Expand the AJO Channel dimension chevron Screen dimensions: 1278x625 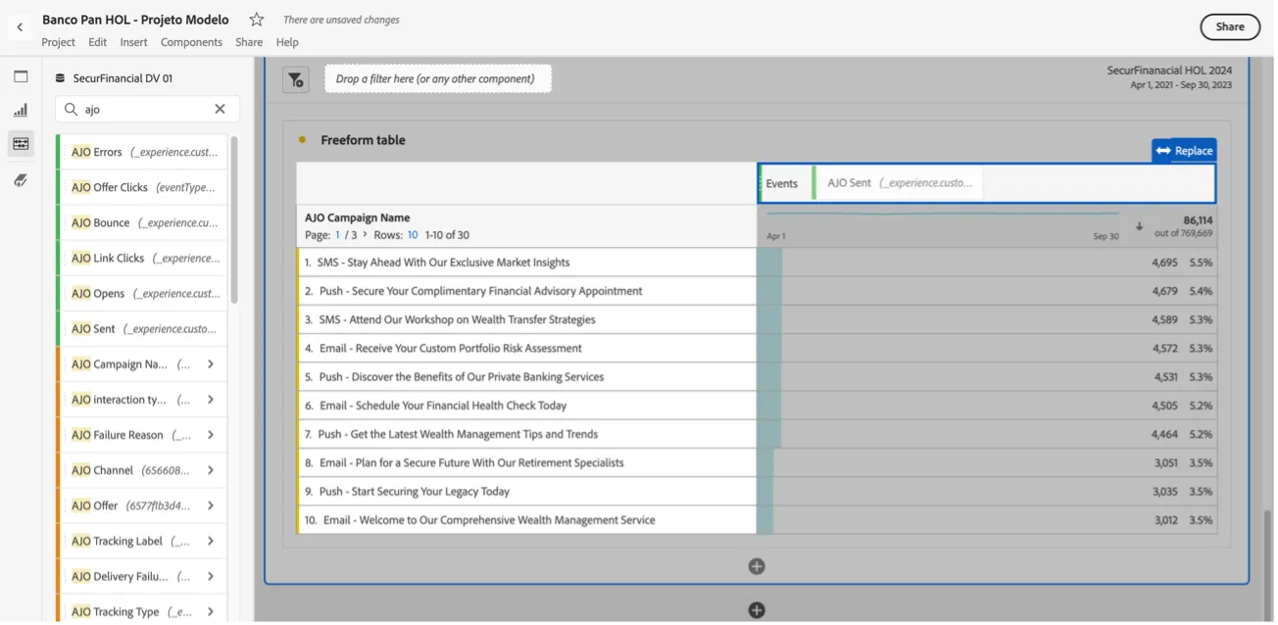point(211,470)
